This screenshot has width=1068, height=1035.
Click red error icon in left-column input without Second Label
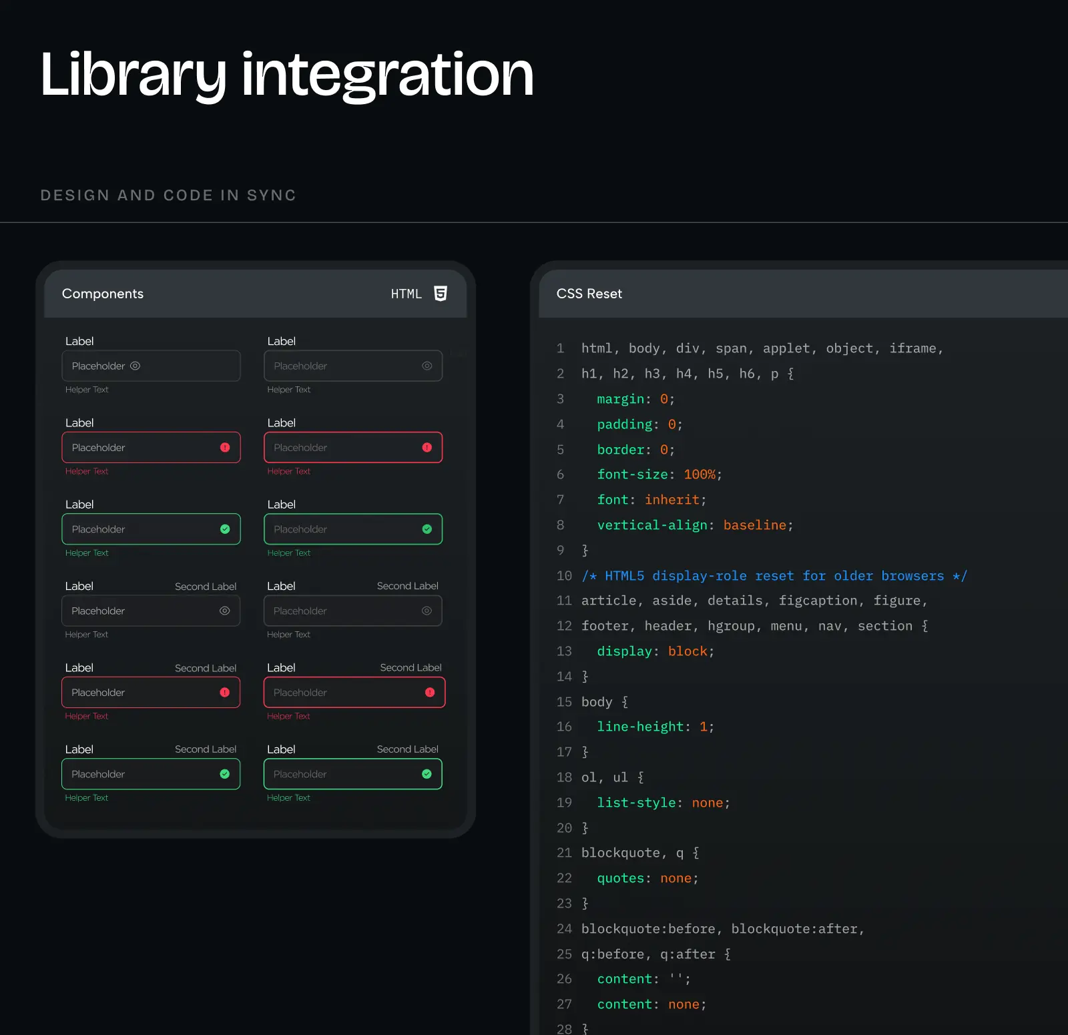(225, 447)
